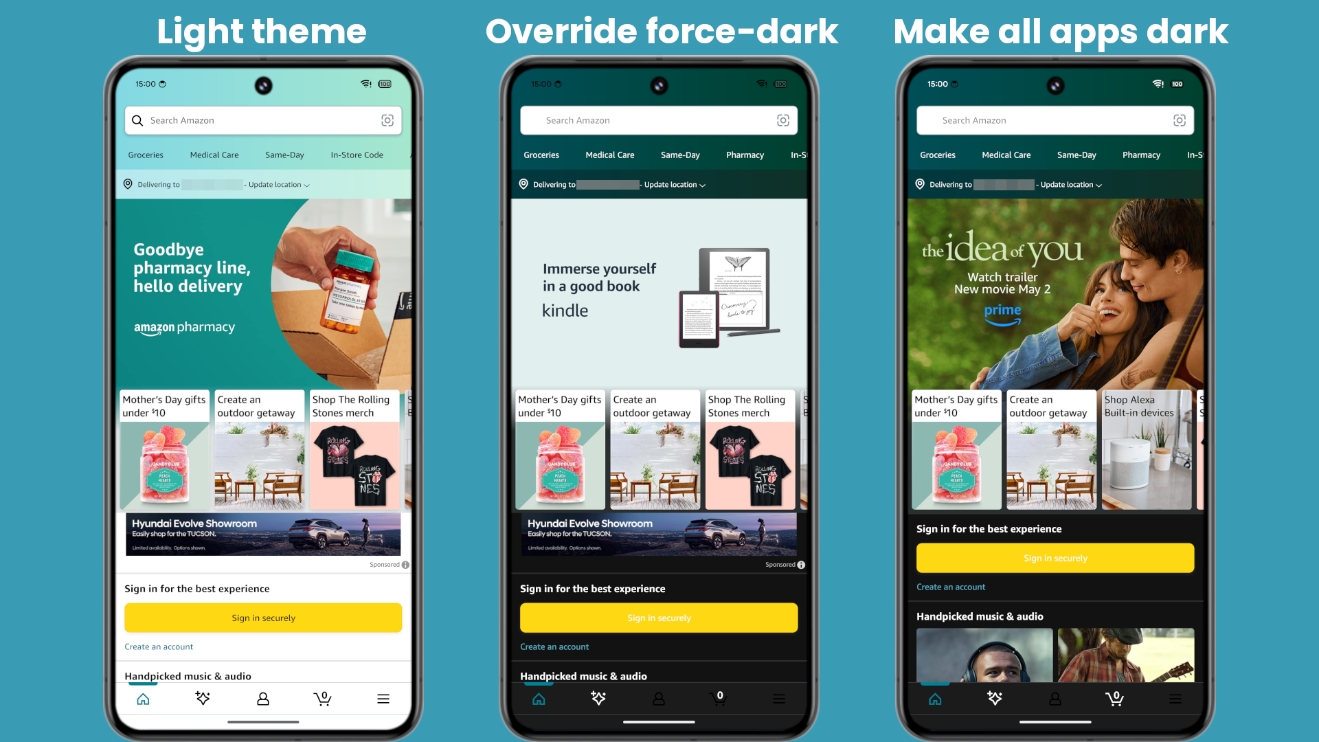Click Create an account link
1319x742 pixels.
159,646
